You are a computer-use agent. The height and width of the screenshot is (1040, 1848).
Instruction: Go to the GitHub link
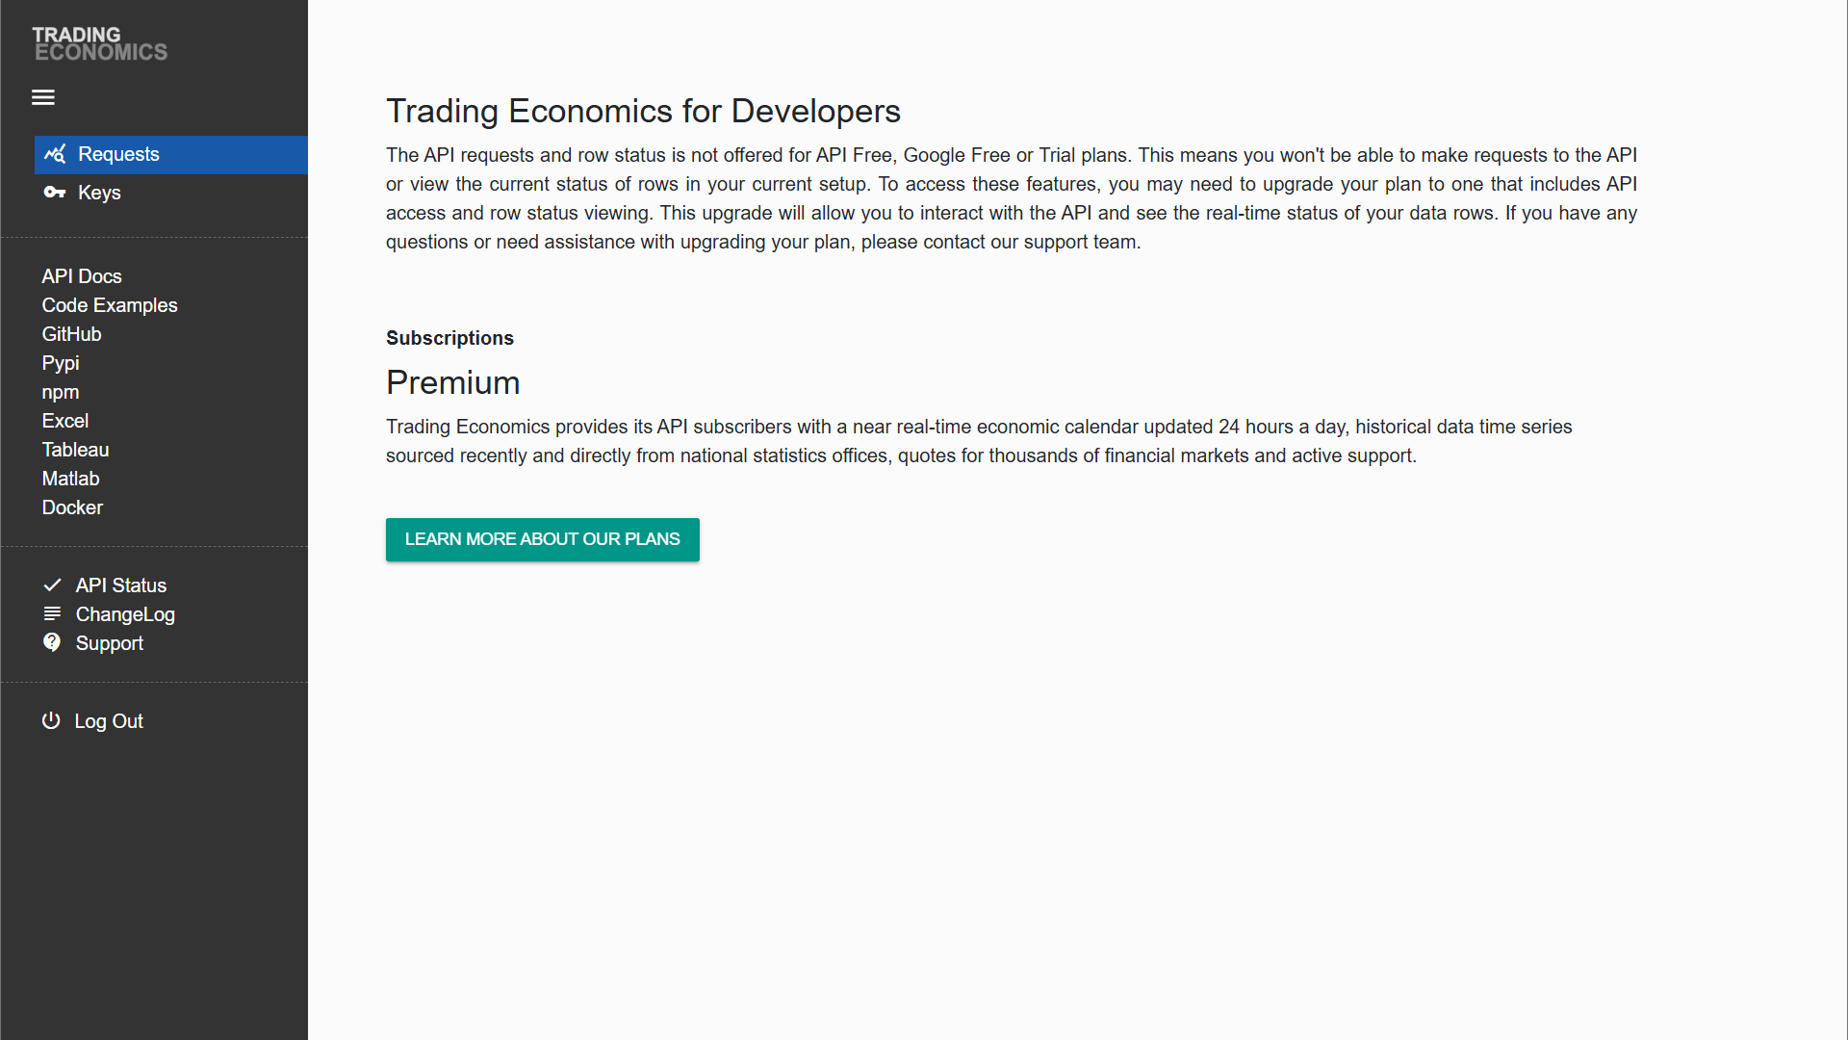pyautogui.click(x=71, y=334)
